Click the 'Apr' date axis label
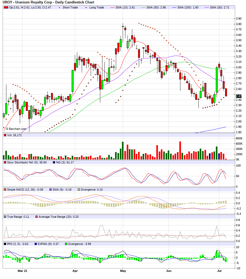The height and width of the screenshot is (279, 246). click(x=75, y=271)
